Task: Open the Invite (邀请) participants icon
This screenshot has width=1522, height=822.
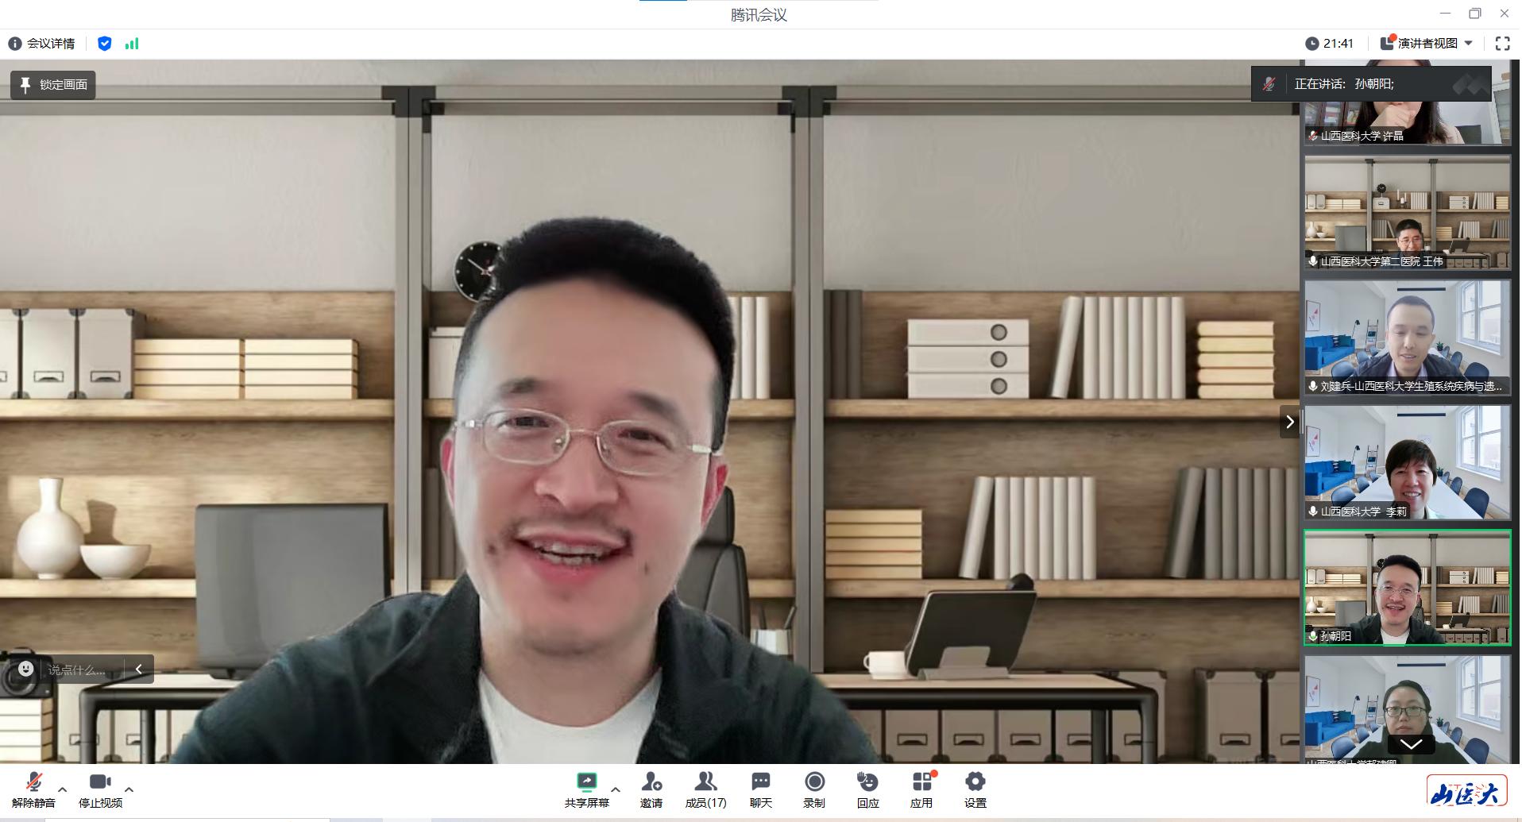Action: (651, 783)
